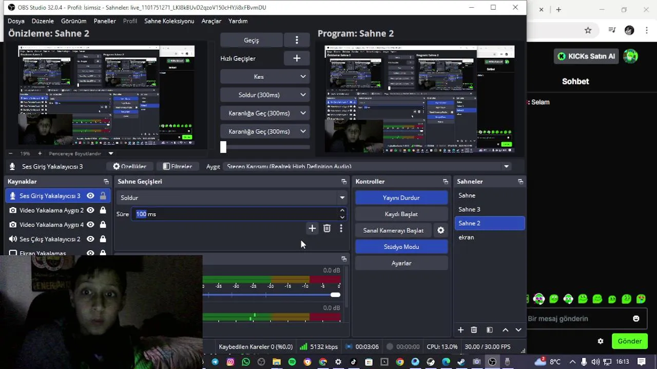Open scene filters icon in Sahneler toolbar
The height and width of the screenshot is (369, 657).
tap(489, 330)
